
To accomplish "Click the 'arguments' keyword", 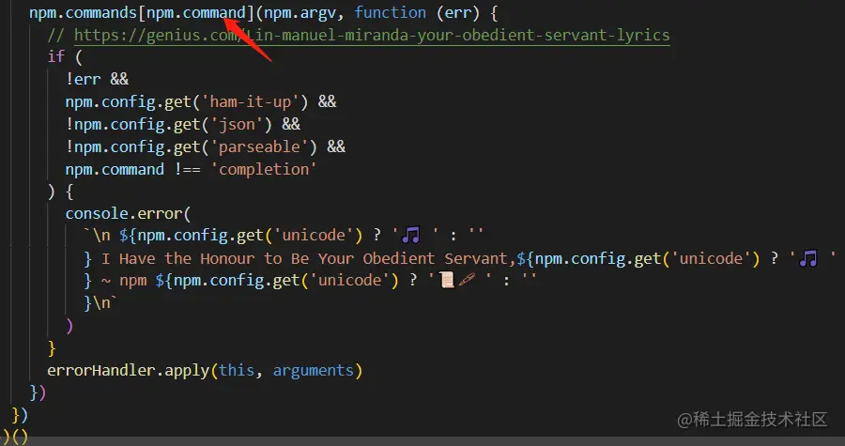I will (x=313, y=371).
